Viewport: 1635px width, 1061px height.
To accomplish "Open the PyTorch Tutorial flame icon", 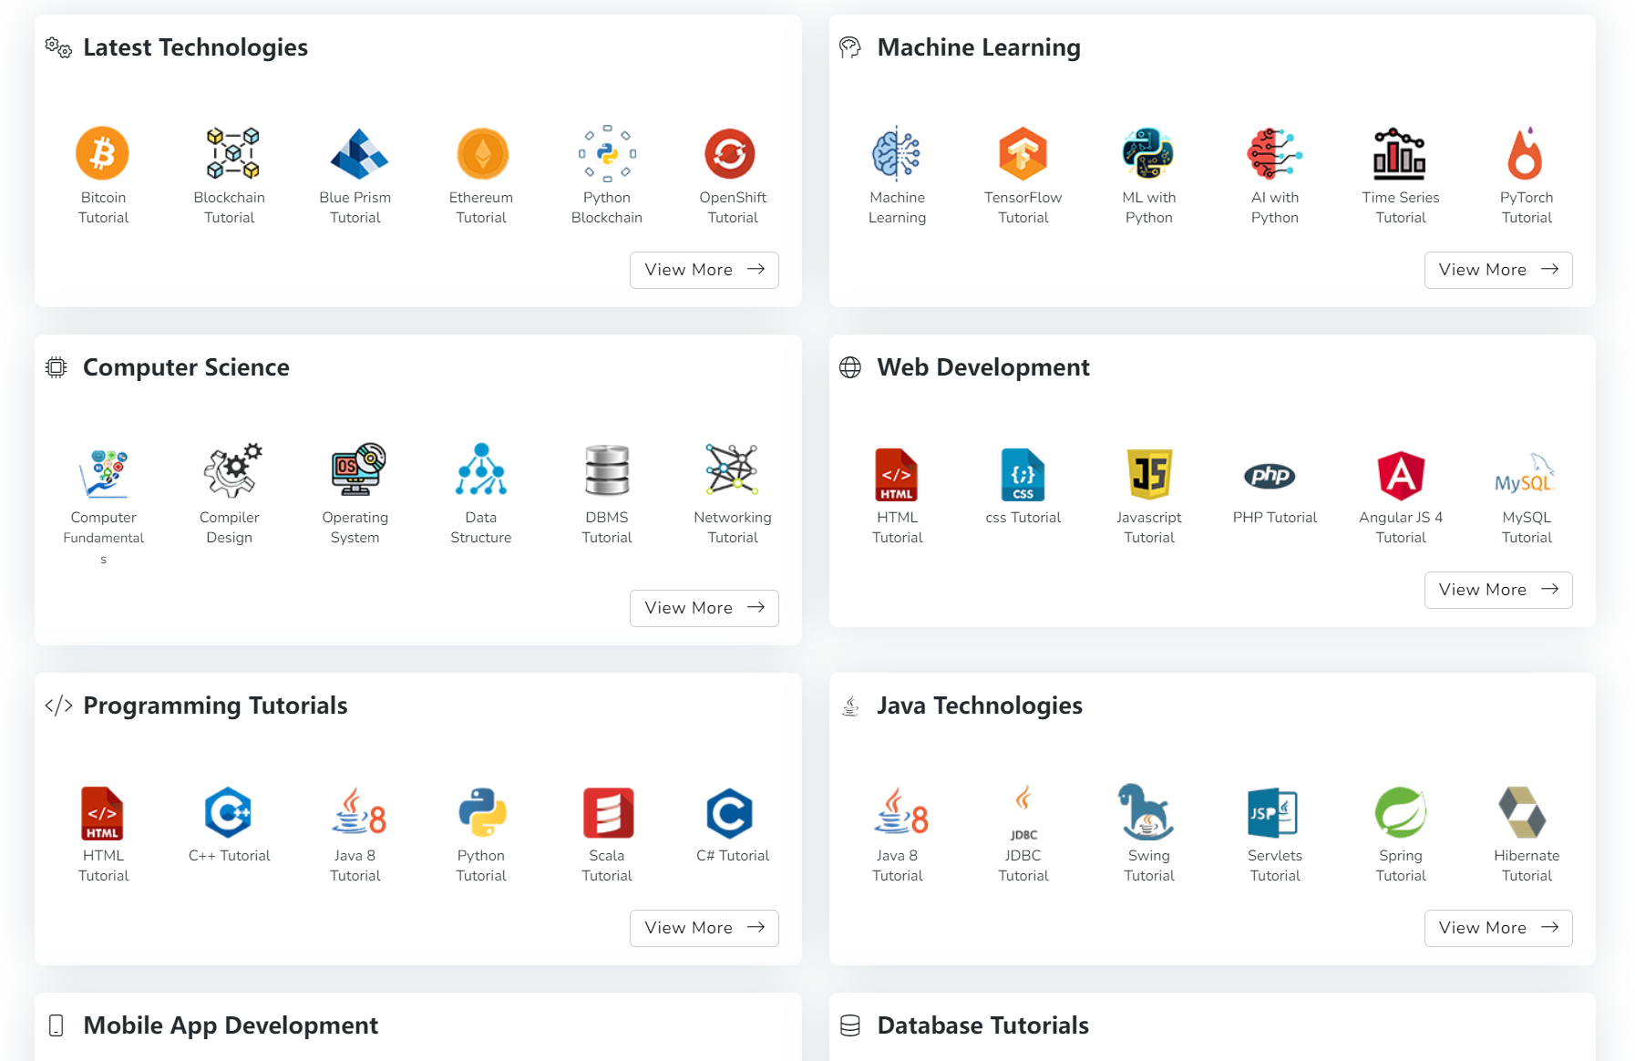I will pos(1526,153).
